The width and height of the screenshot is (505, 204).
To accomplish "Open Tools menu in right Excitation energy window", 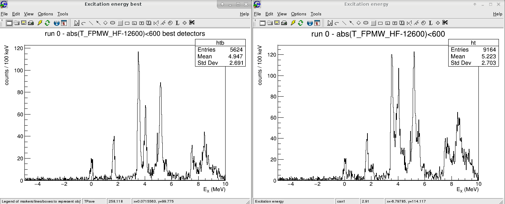I will (x=316, y=14).
